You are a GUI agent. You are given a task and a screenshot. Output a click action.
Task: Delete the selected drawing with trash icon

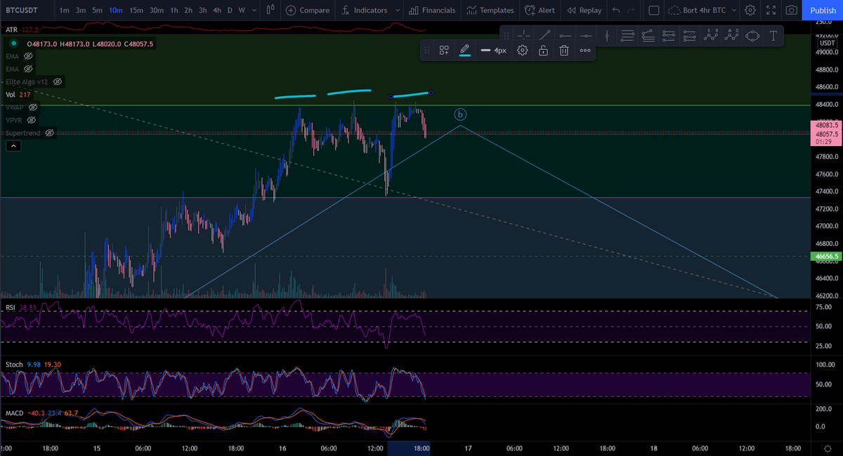tap(564, 51)
